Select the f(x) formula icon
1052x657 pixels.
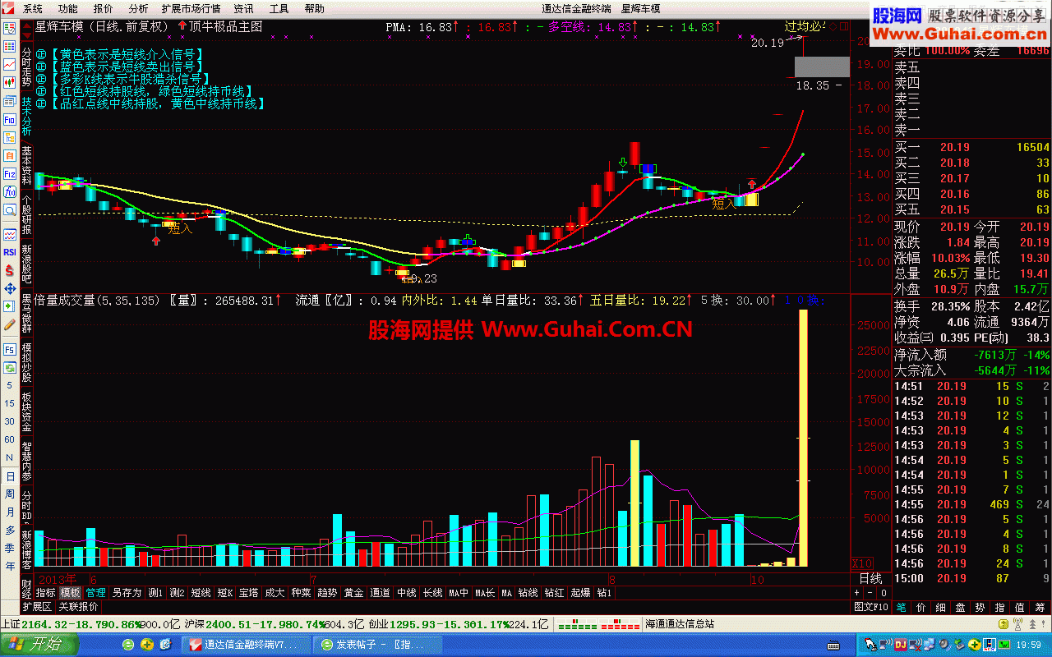[x=10, y=191]
